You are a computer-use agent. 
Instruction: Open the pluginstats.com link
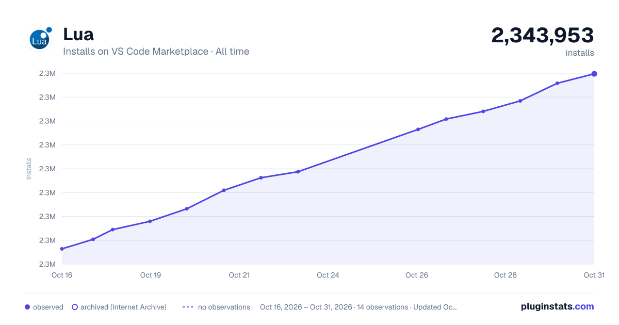[x=557, y=306]
